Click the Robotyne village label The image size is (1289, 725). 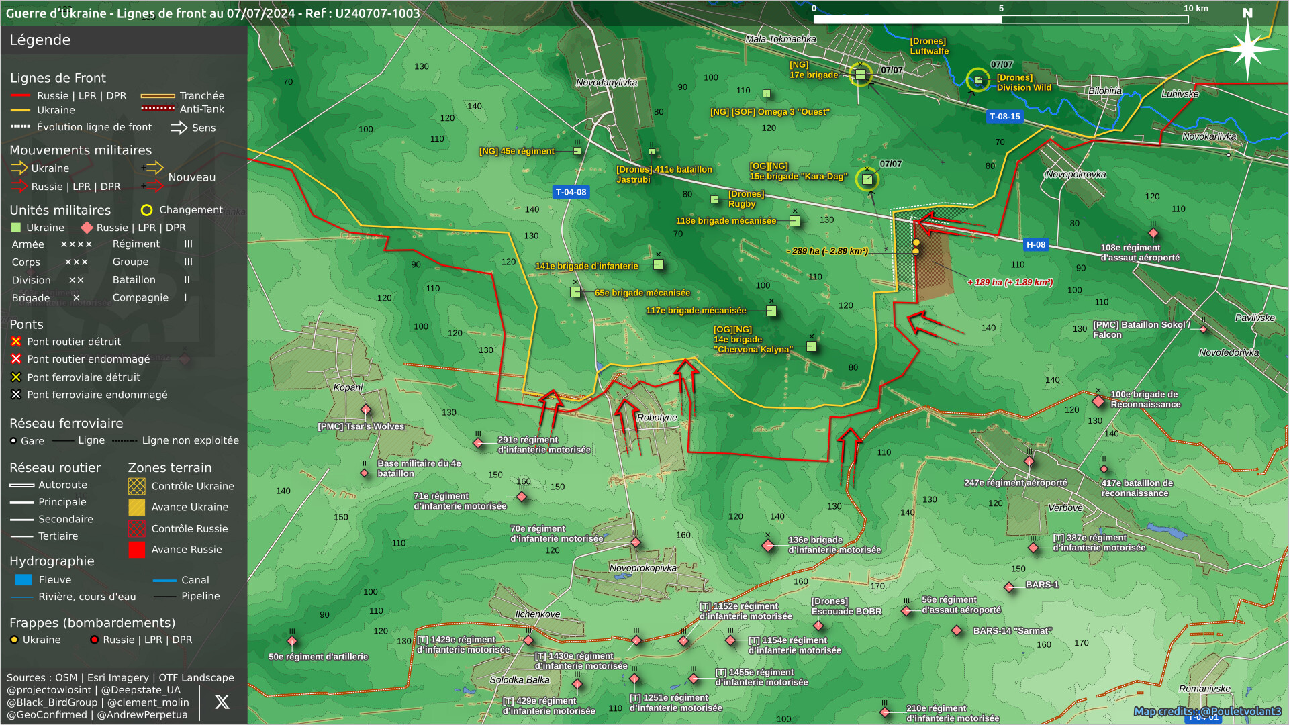pos(657,418)
